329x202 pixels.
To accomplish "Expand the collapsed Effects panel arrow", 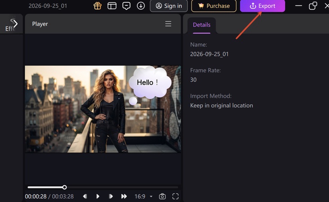I will point(15,24).
